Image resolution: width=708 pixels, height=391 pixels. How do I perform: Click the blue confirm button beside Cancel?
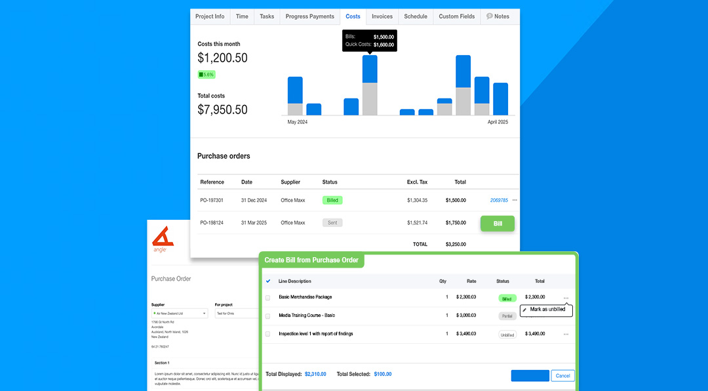530,376
